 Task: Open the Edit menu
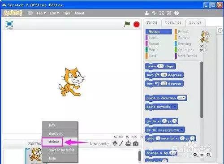54,13
